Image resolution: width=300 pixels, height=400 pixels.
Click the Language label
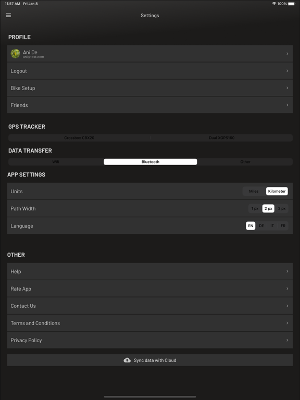point(22,226)
